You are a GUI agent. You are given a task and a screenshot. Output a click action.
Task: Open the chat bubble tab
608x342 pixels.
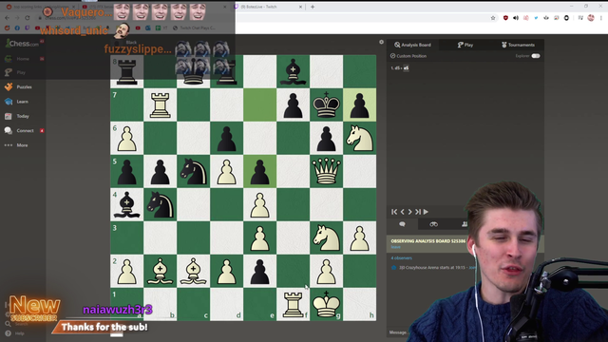click(402, 224)
